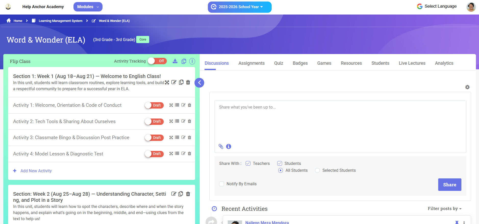
Task: Click the download icon in Flip Class header
Action: (175, 61)
